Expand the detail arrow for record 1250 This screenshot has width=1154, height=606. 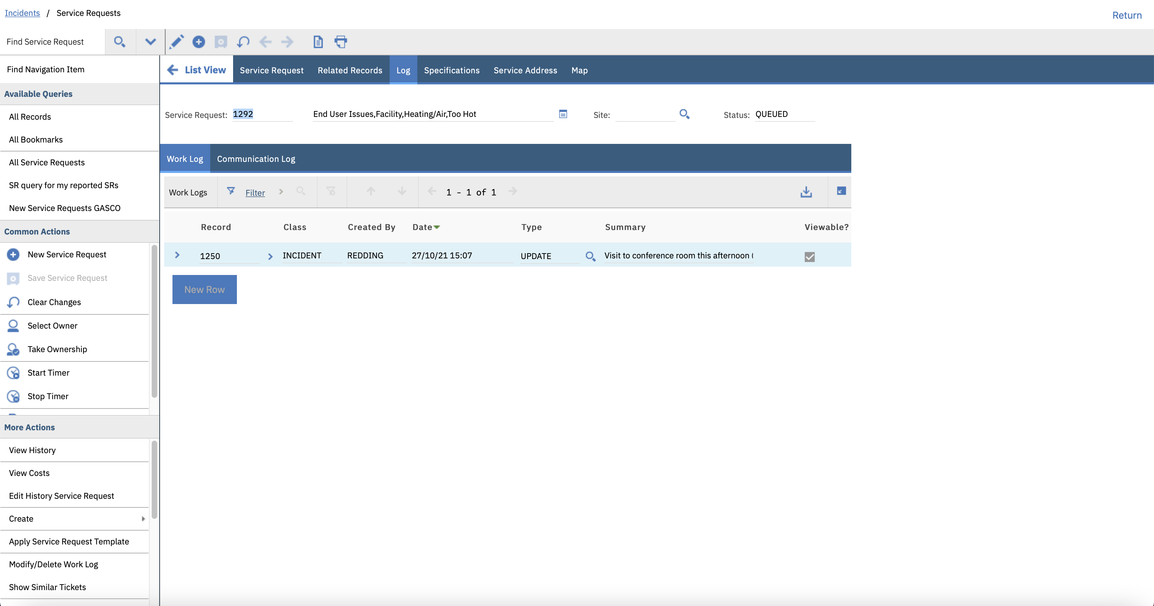(178, 256)
